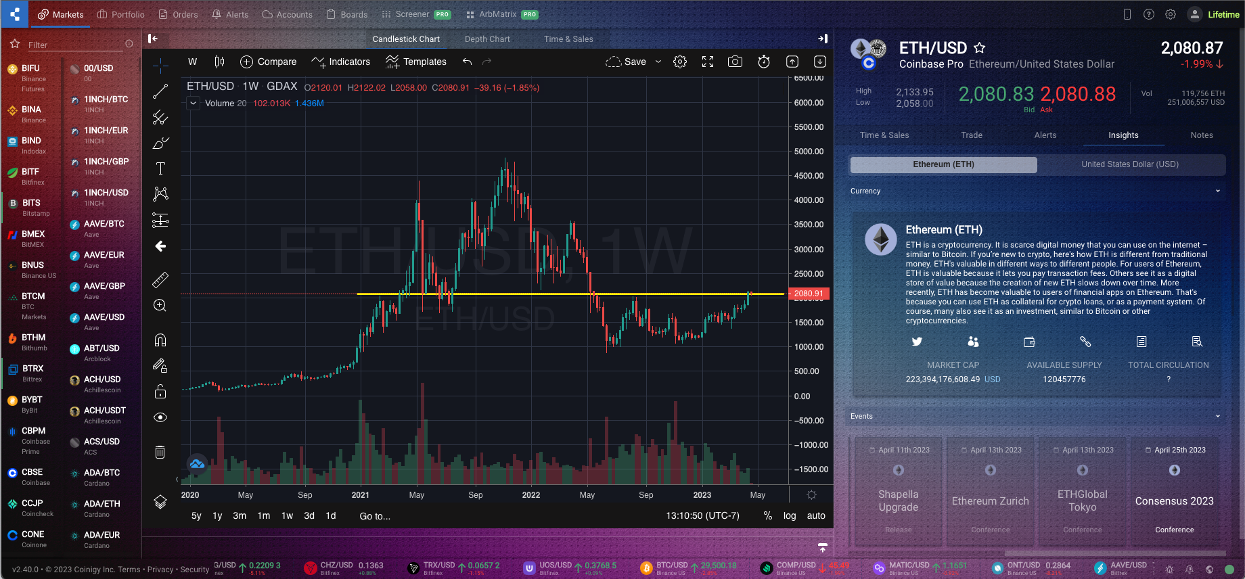Select the brush drawing tool
The width and height of the screenshot is (1245, 579).
coord(160,143)
